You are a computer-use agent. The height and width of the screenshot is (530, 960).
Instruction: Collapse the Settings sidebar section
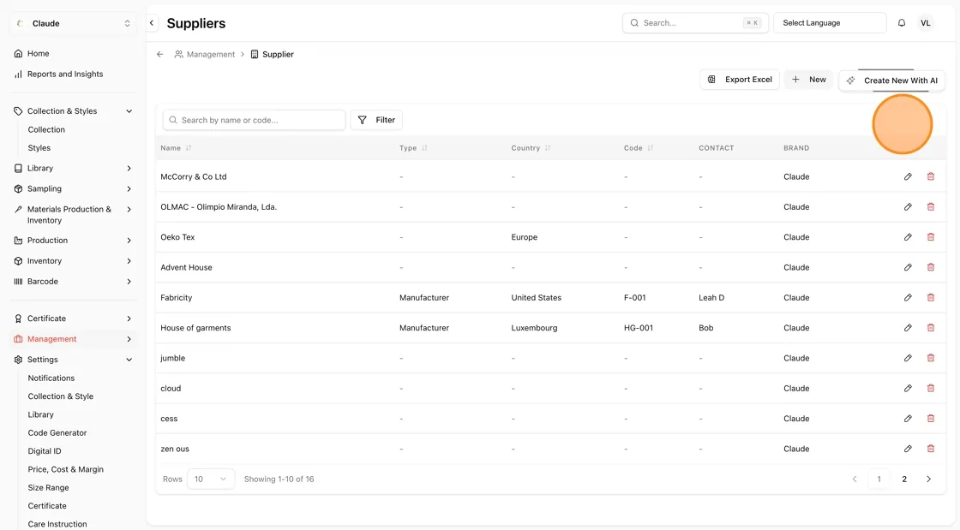tap(73, 360)
